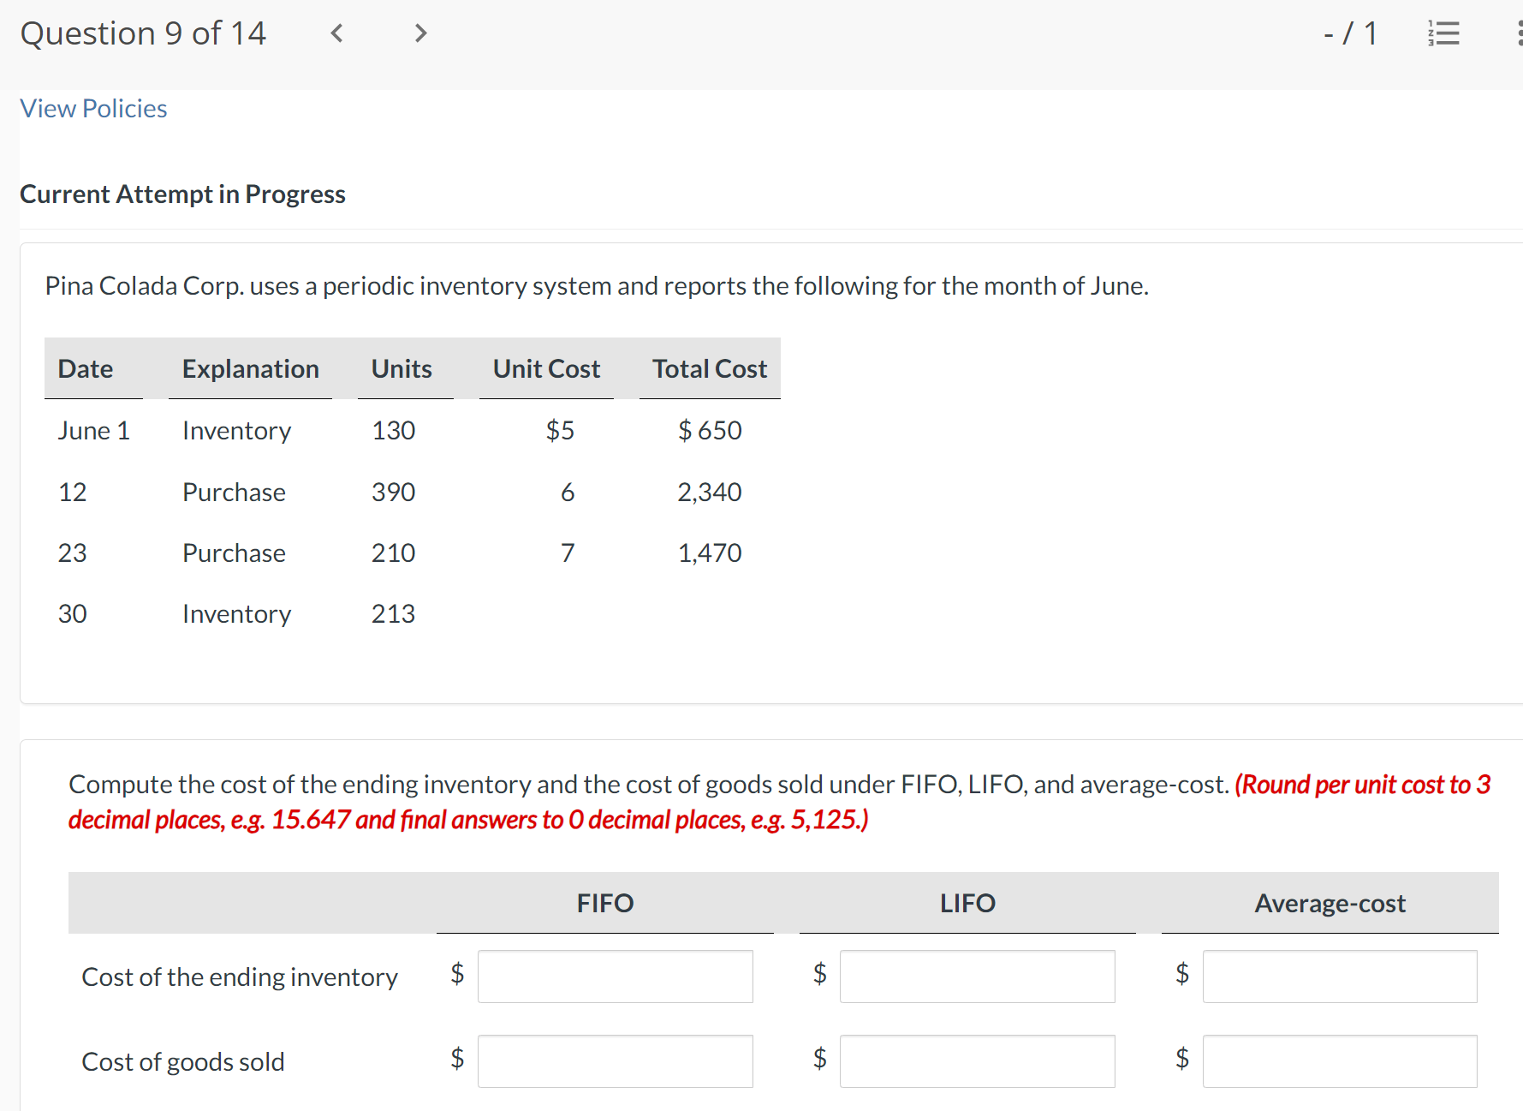Click FIFO cost of goods sold field
This screenshot has width=1523, height=1111.
pos(616,1061)
